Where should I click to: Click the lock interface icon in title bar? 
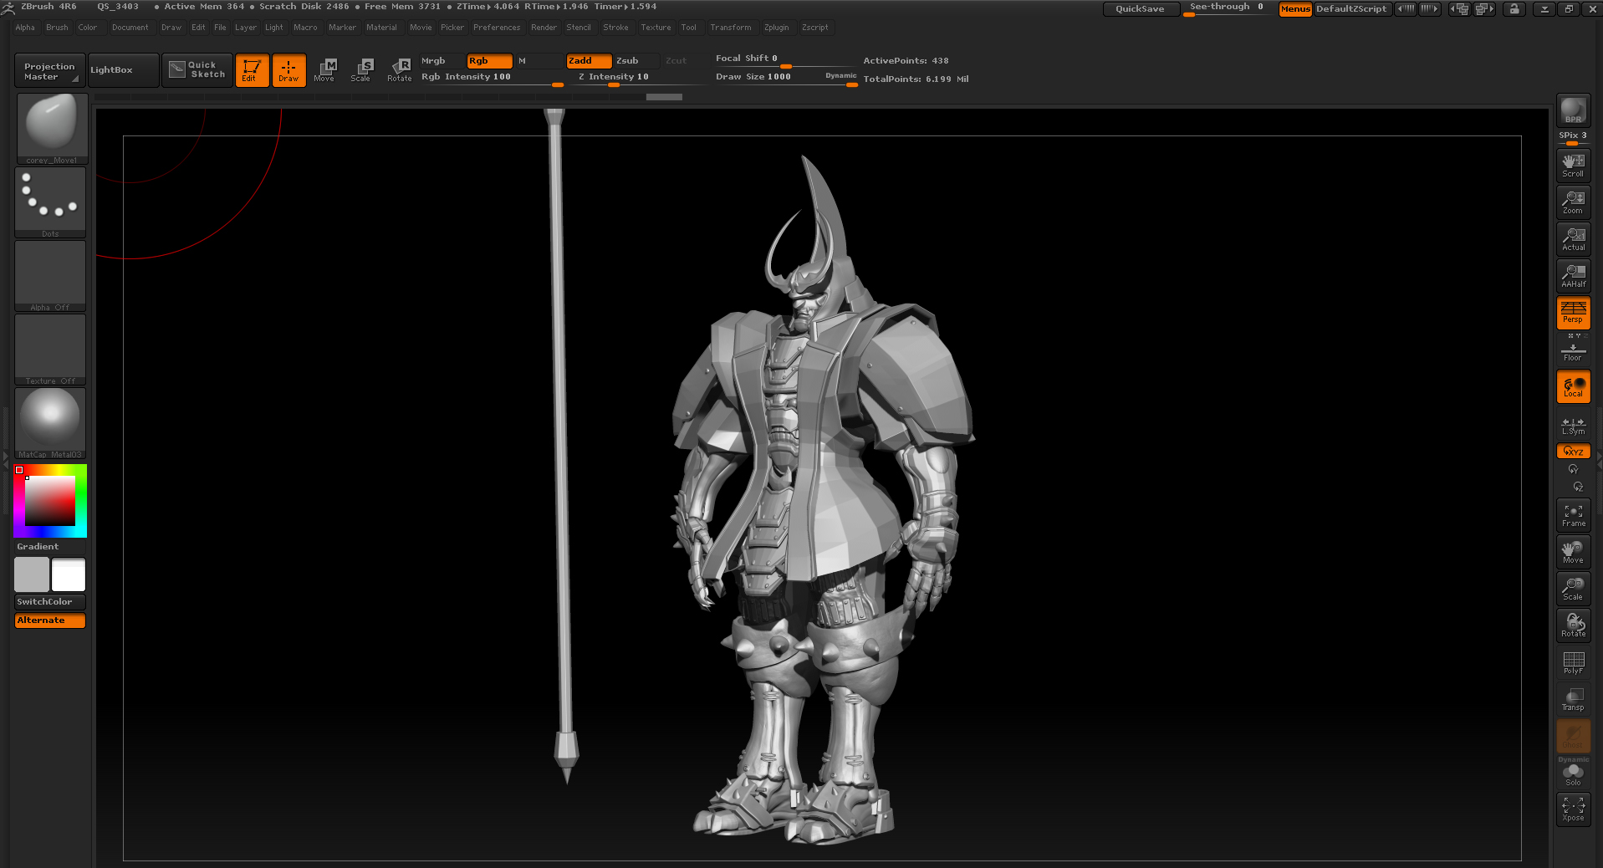click(x=1514, y=8)
